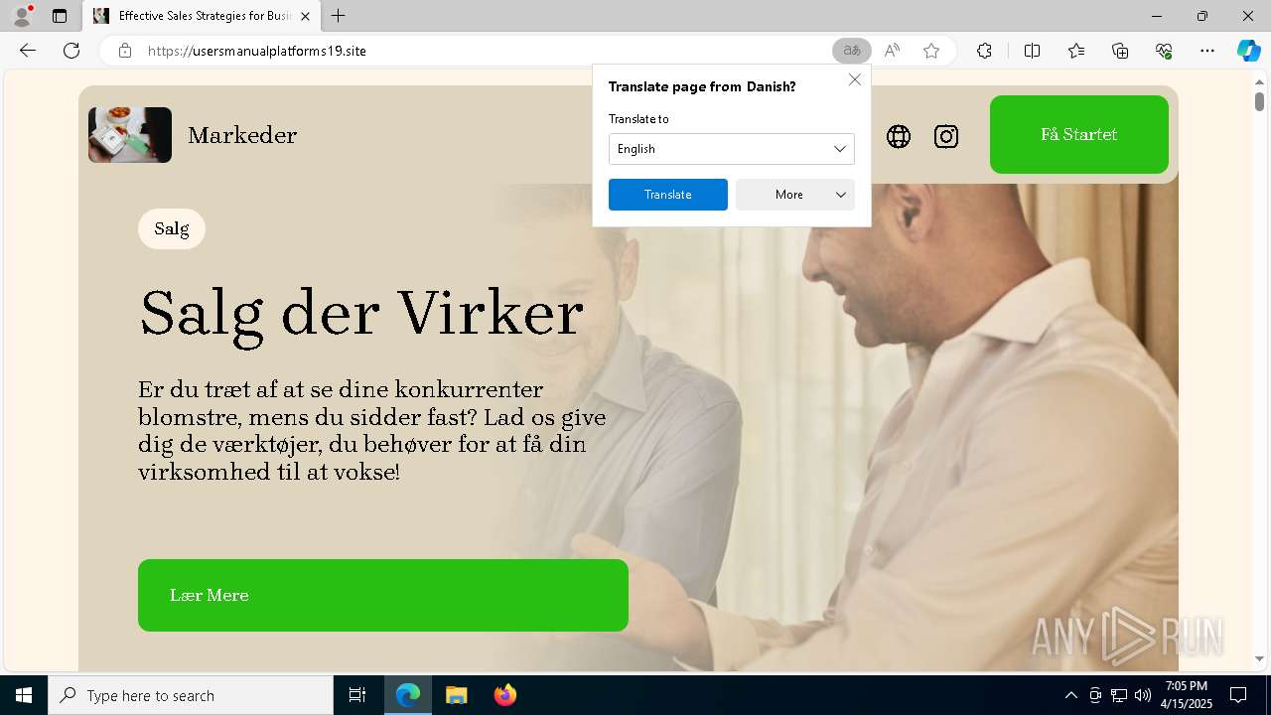This screenshot has height=715, width=1271.
Task: Open a new tab with plus
Action: point(339,16)
